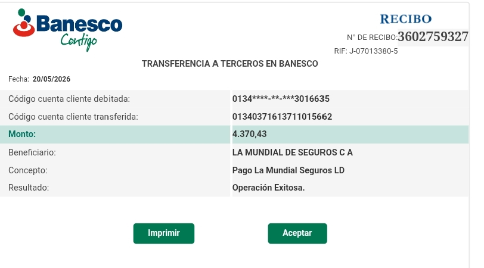
Task: Click the Beneficiario label
Action: tap(32, 152)
